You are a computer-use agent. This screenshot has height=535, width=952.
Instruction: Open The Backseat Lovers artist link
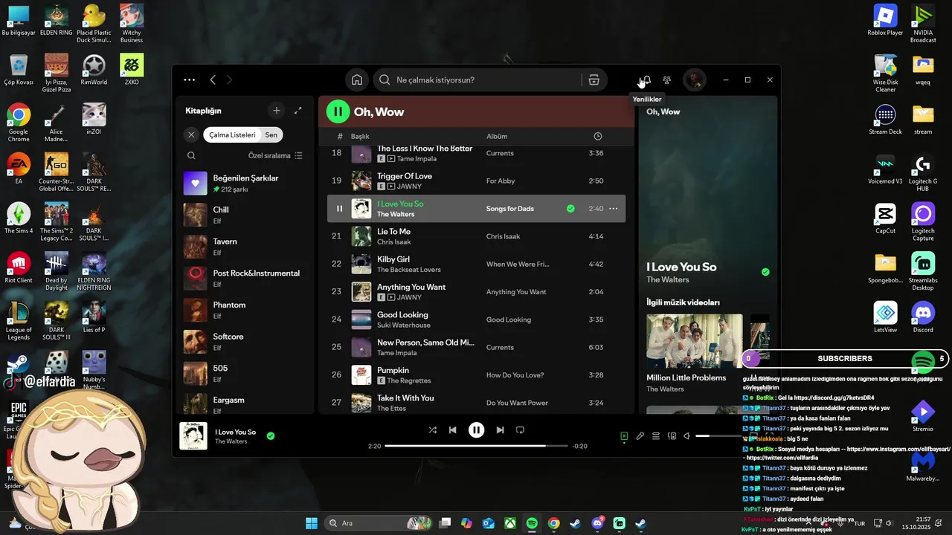click(409, 270)
